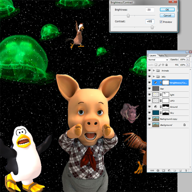Toggle visibility of Brightness/Contrast layer
The height and width of the screenshot is (192, 192).
149,83
